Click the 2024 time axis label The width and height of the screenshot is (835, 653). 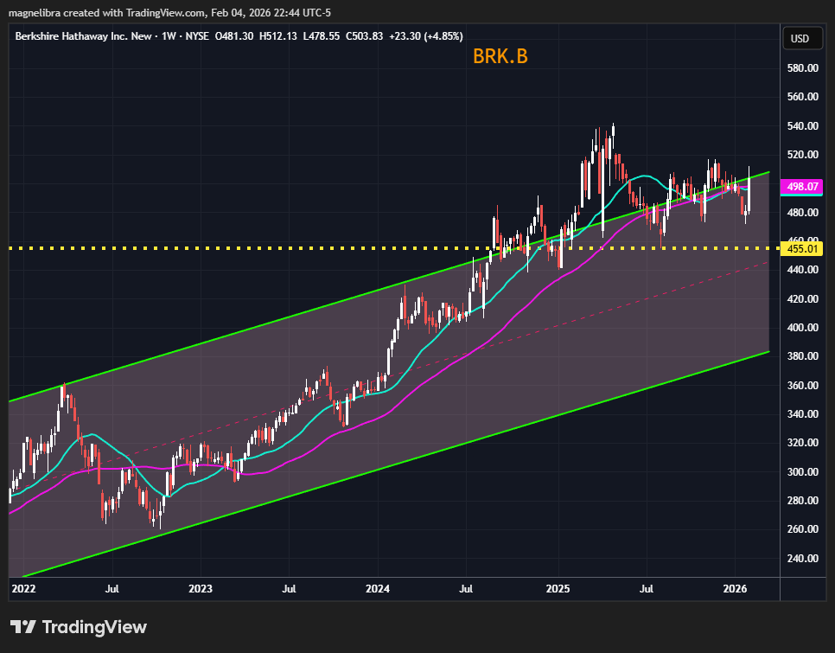[x=378, y=589]
